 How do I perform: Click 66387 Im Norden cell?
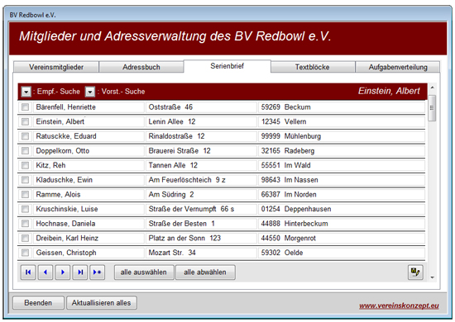coord(342,194)
